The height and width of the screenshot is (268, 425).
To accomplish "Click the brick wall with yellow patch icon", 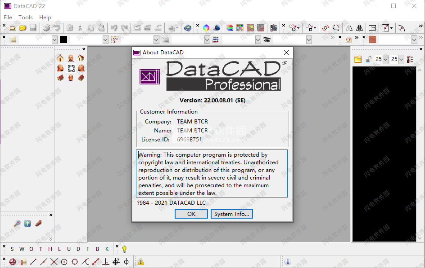I will coord(250,28).
